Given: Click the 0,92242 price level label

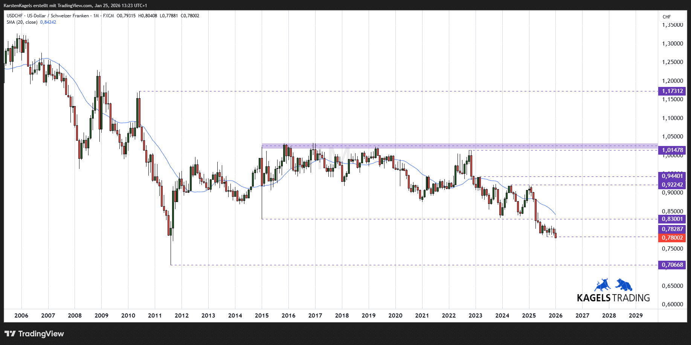Looking at the screenshot, I should point(672,185).
